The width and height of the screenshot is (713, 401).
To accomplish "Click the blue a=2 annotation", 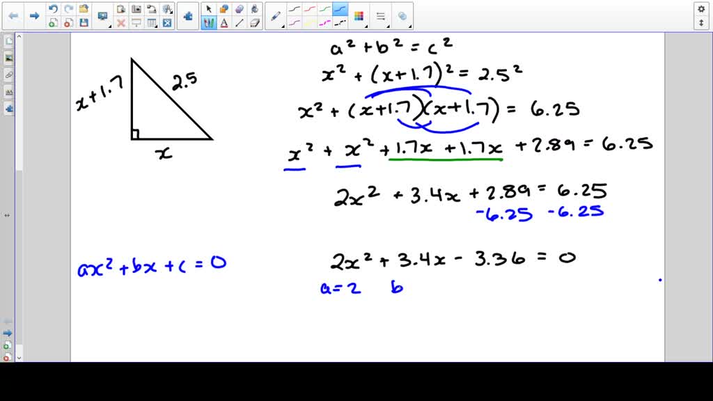I will 340,288.
